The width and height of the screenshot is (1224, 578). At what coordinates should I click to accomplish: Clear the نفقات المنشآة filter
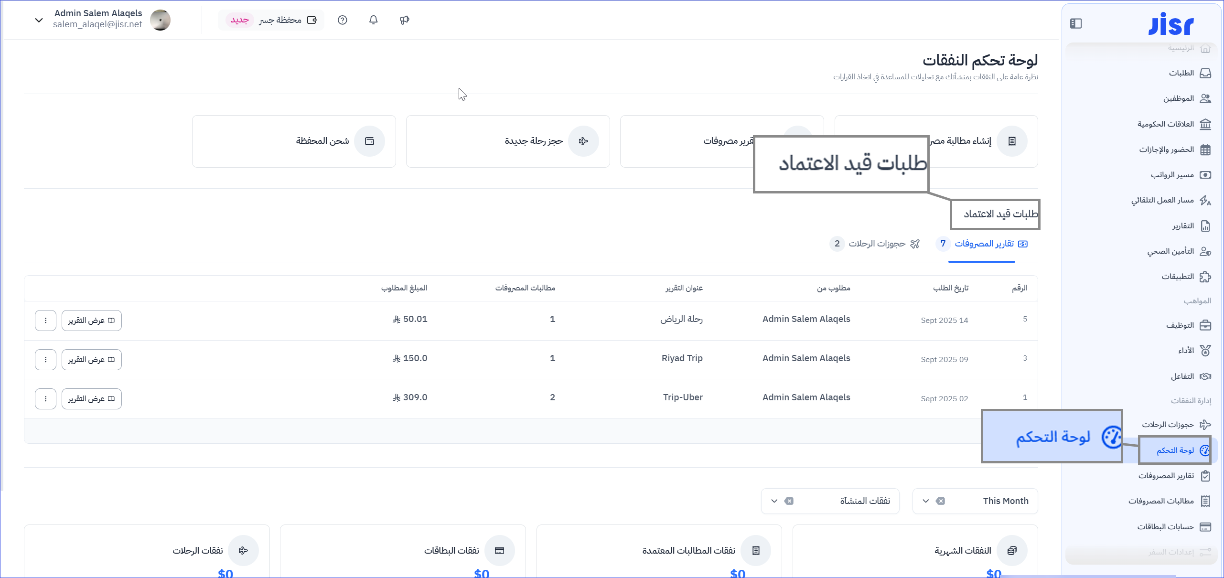tap(789, 501)
